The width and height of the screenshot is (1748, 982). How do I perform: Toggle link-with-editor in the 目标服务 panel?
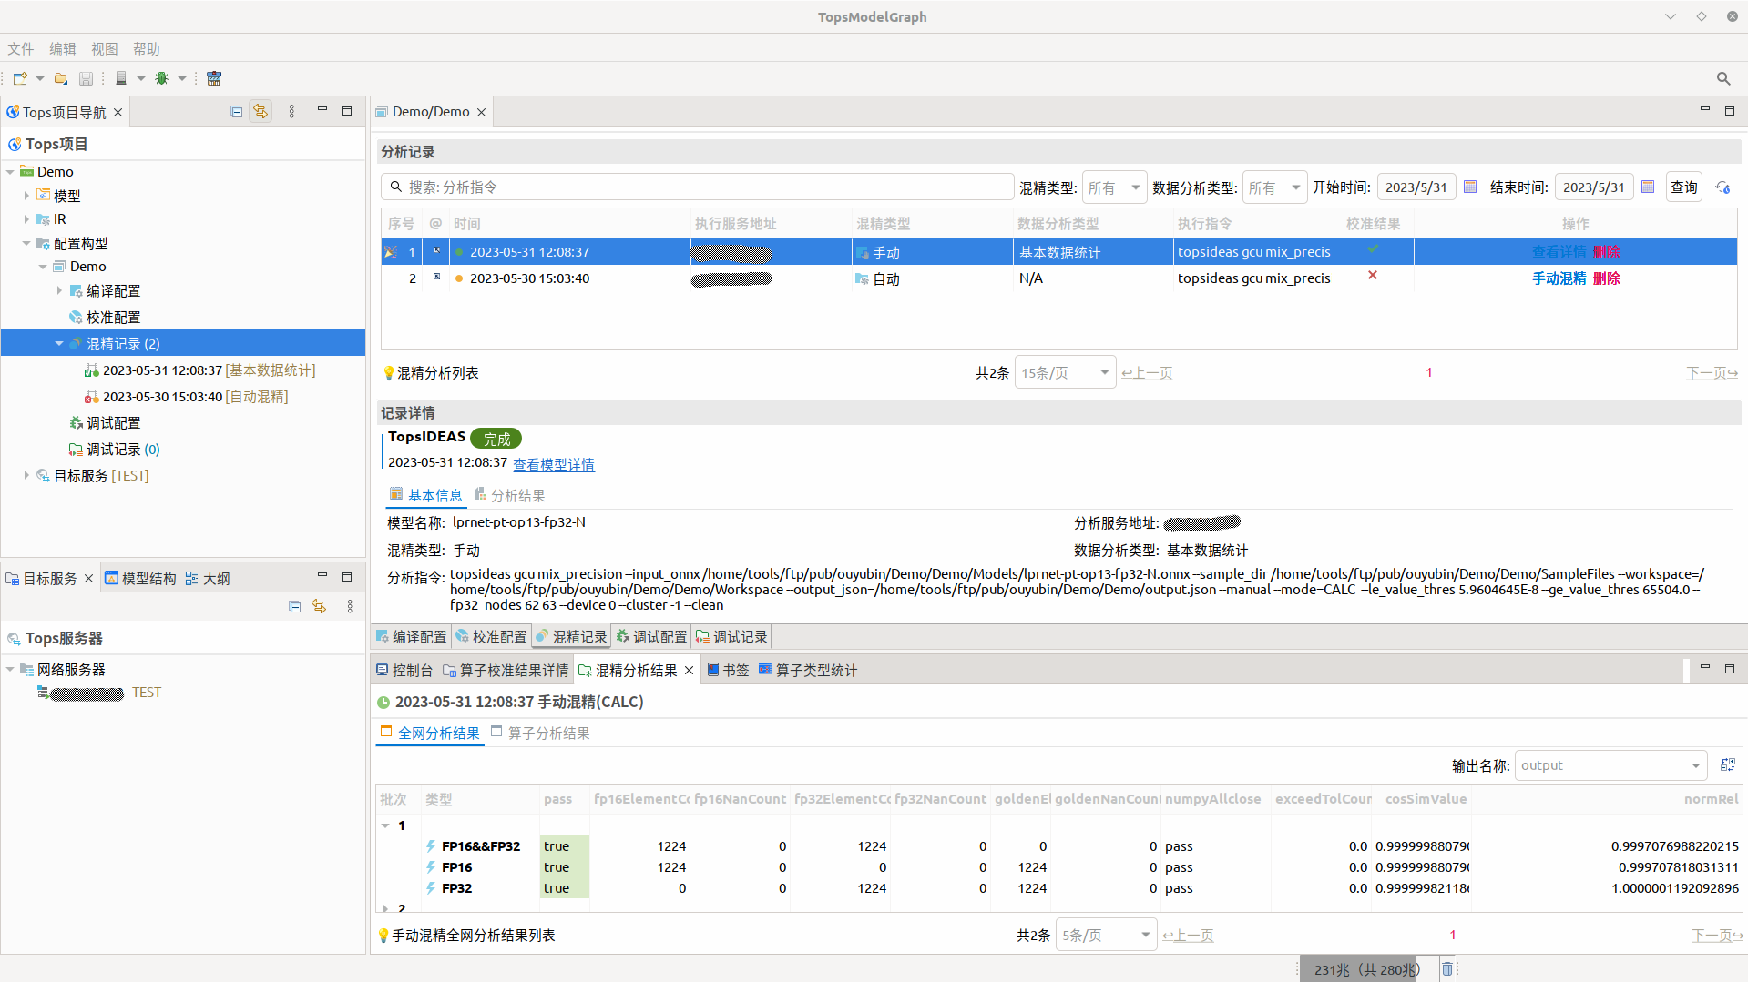click(319, 606)
